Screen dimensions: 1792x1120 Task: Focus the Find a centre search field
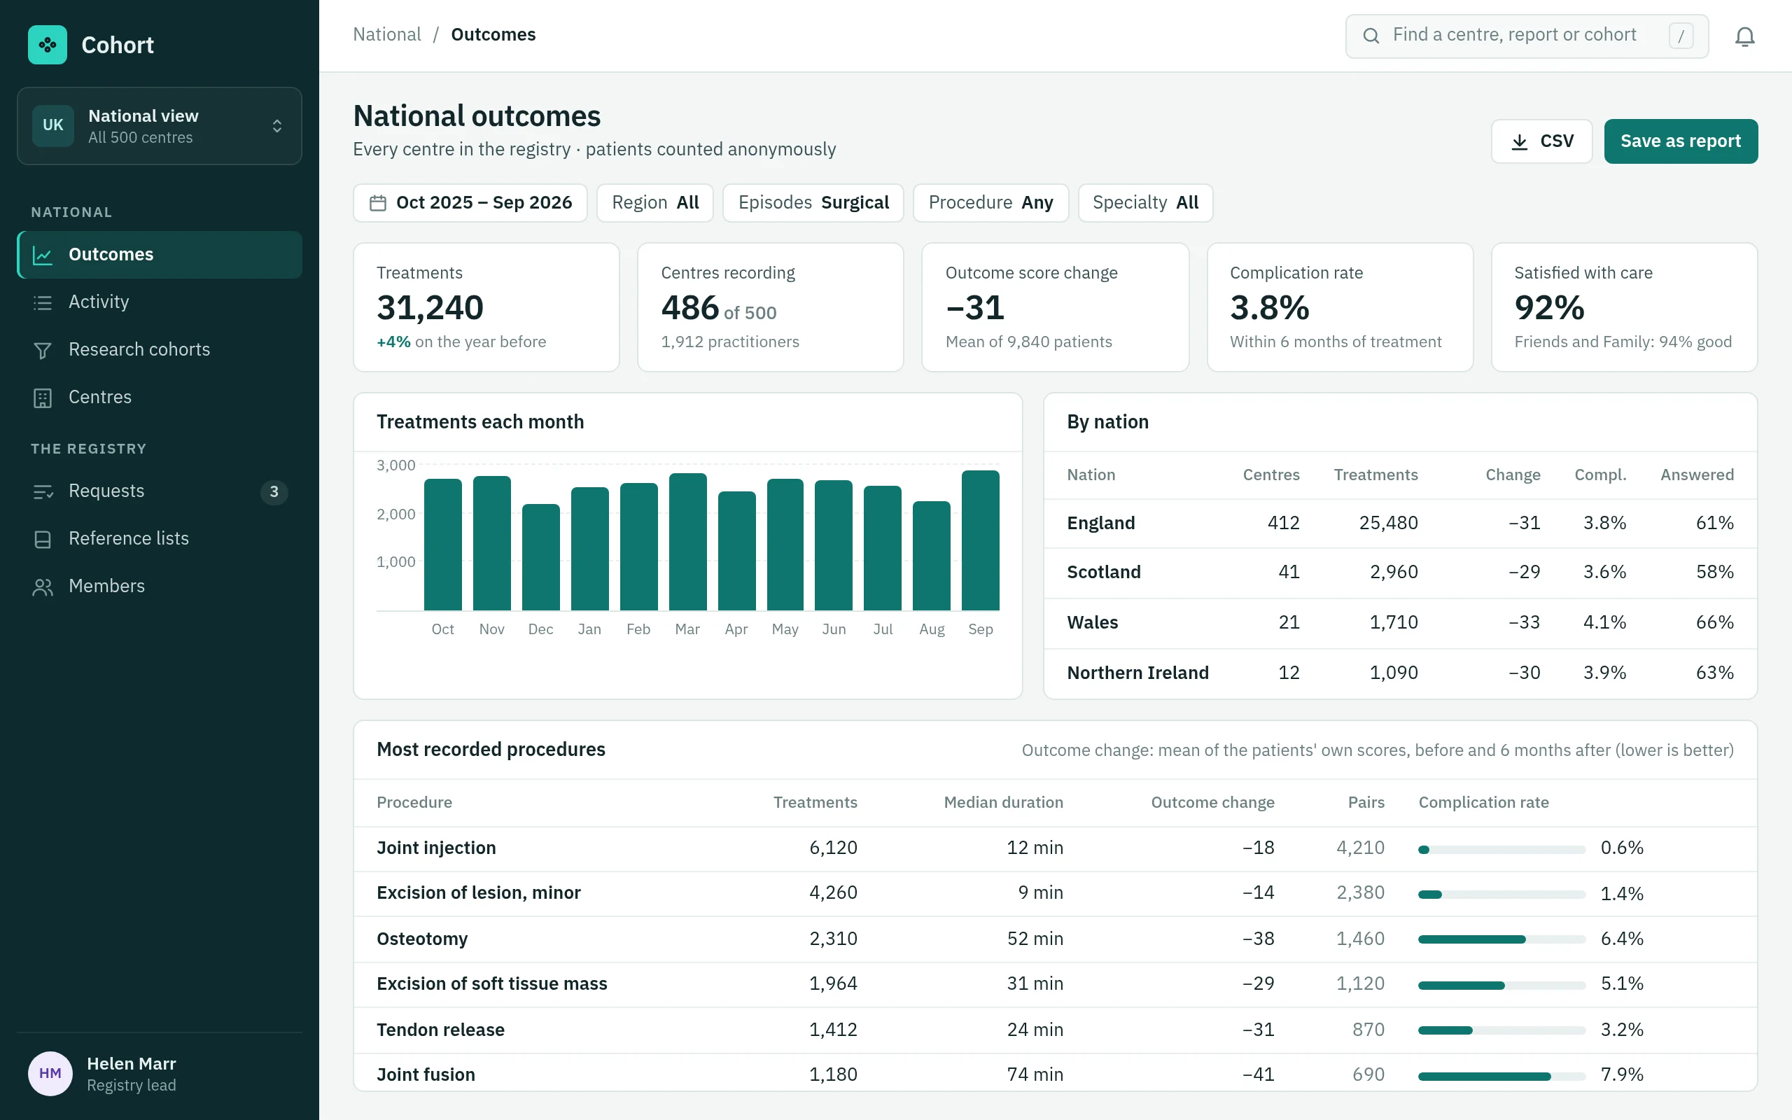[1527, 36]
